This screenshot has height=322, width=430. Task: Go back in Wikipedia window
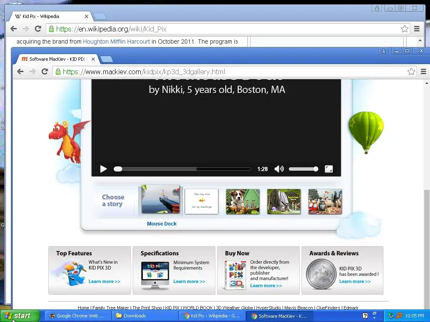click(x=13, y=29)
